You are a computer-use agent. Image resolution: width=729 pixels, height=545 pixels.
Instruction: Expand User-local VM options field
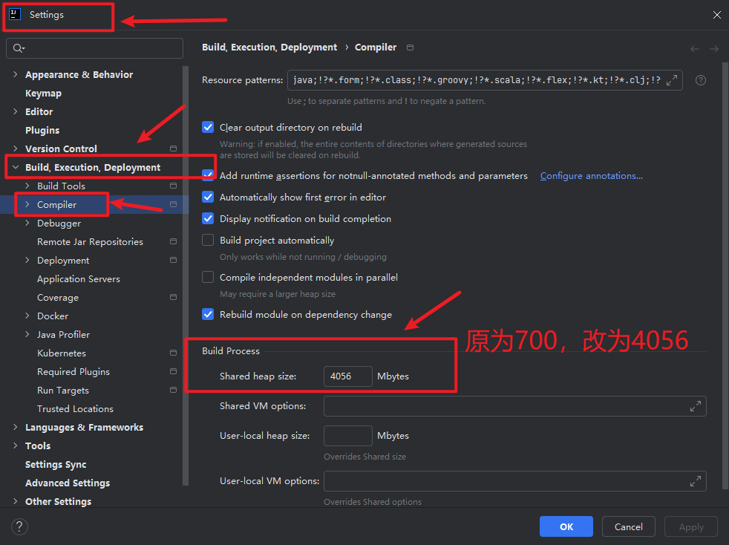(x=696, y=481)
